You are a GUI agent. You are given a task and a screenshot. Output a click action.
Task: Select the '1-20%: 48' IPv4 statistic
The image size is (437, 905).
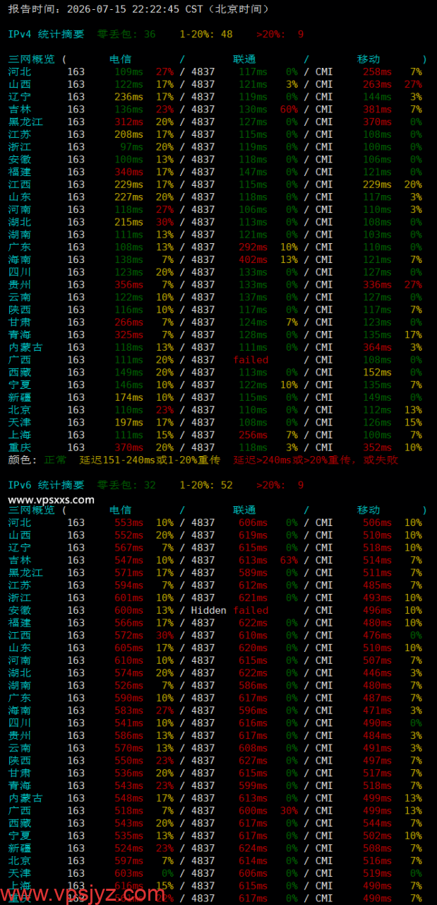(x=206, y=34)
